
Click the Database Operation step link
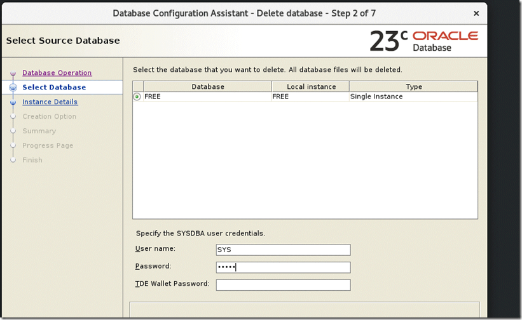tap(57, 73)
